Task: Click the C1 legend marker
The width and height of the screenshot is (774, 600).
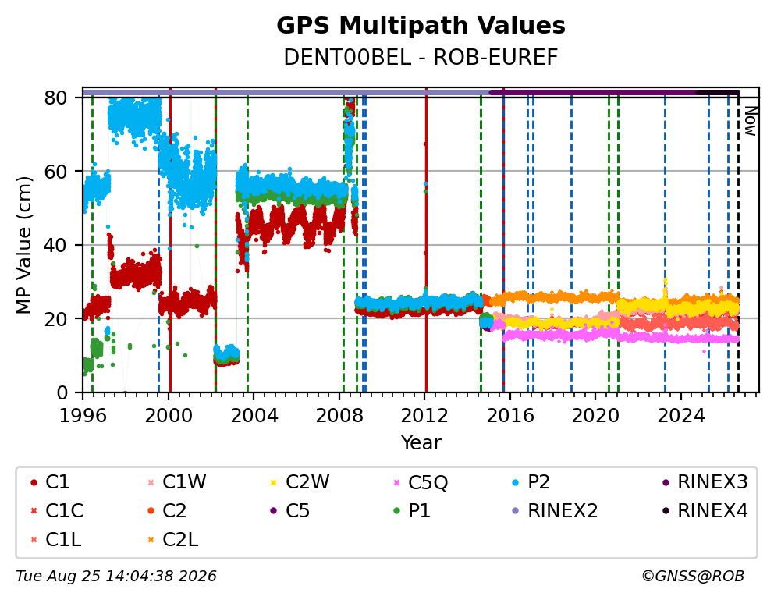Action: 34,482
